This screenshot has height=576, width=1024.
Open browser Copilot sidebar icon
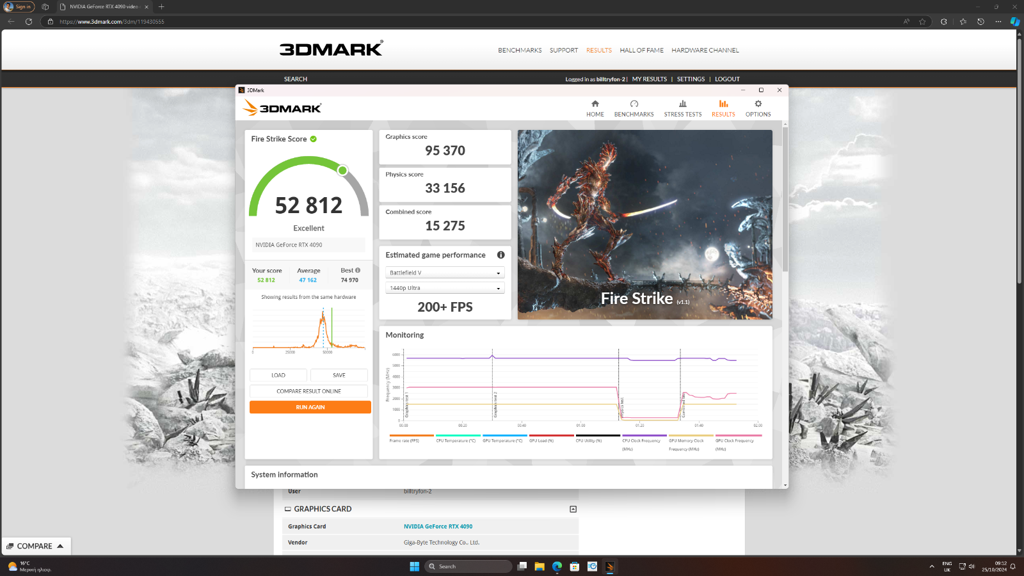click(1014, 22)
